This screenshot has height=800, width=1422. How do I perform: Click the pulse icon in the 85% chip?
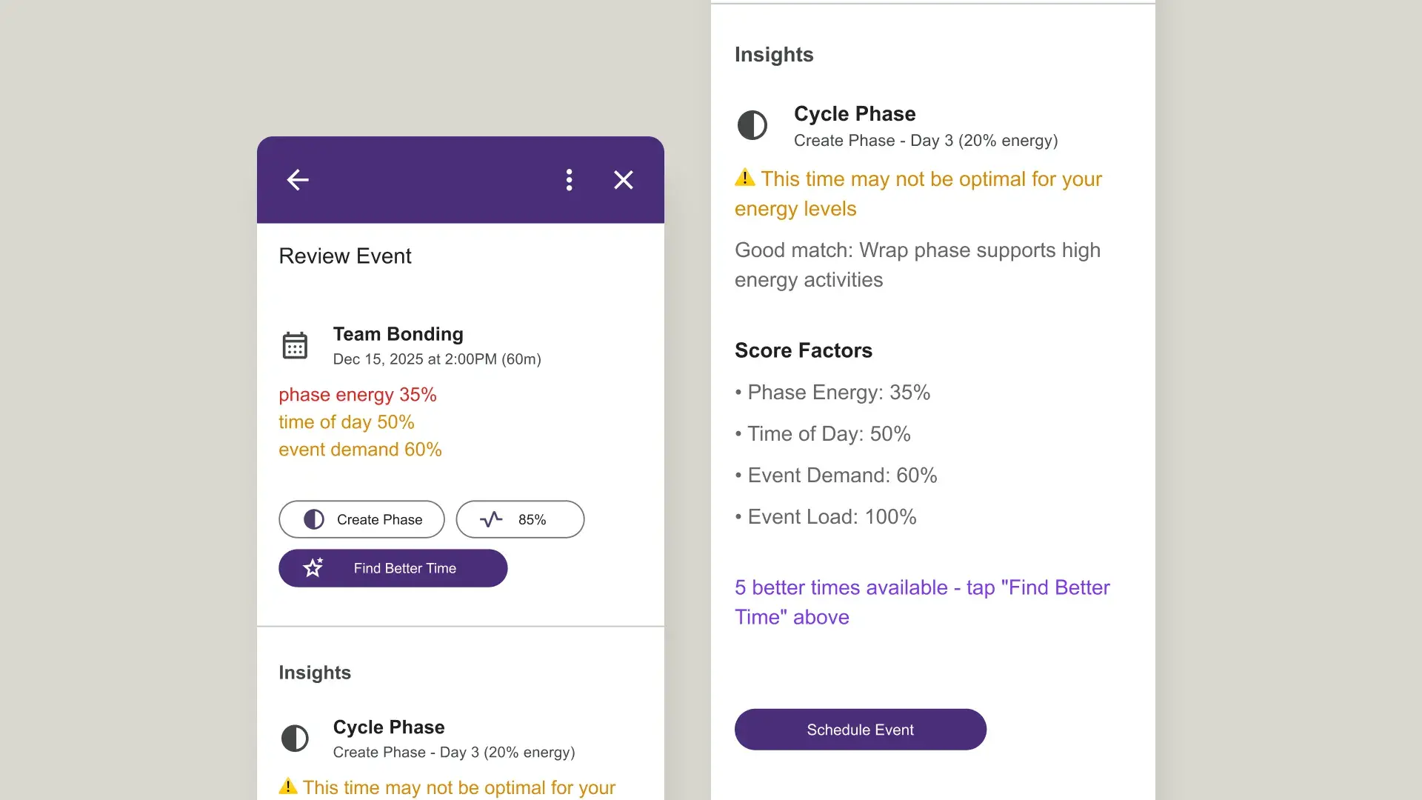pyautogui.click(x=490, y=519)
